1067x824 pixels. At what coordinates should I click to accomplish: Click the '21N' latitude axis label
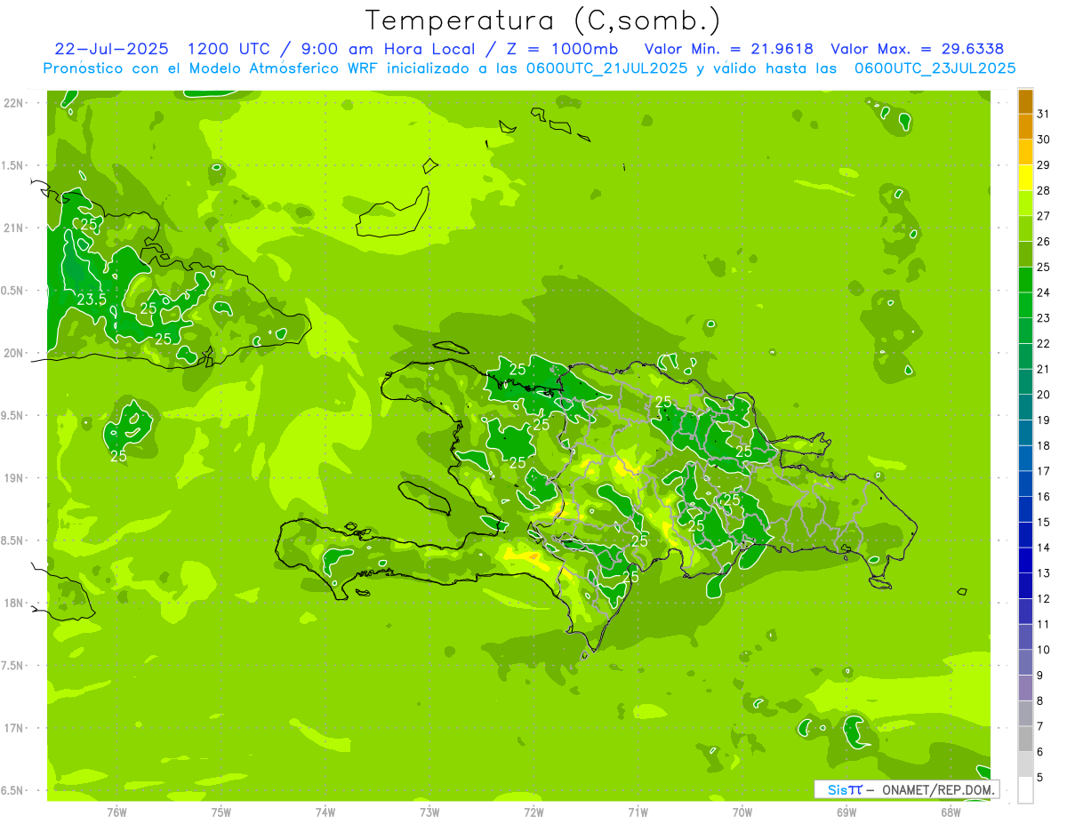click(12, 228)
